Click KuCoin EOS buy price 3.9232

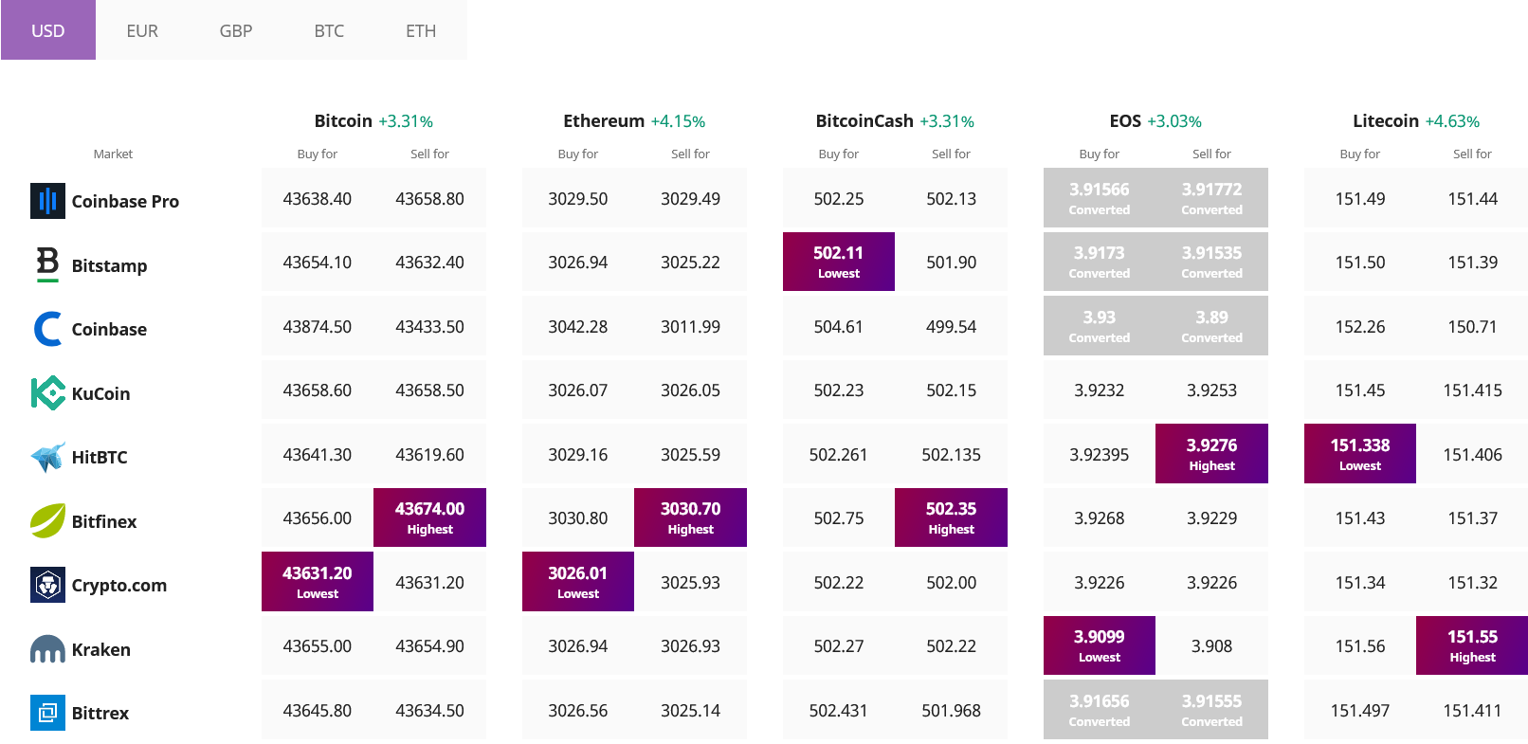coord(1100,390)
